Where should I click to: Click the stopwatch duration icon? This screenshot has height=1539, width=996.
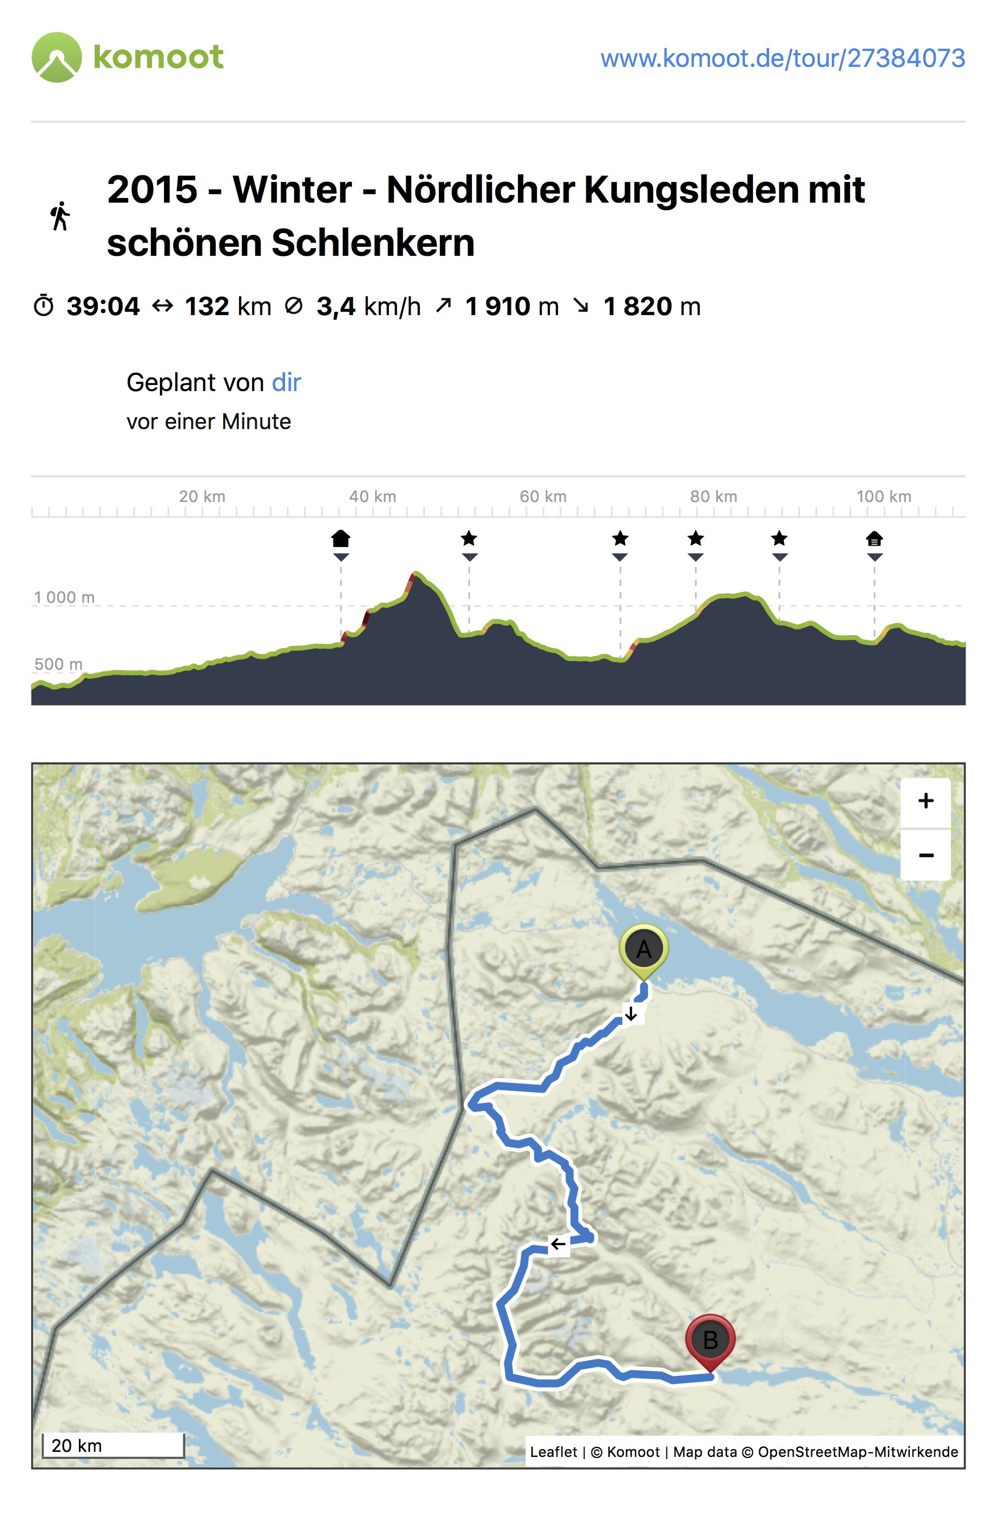[x=44, y=305]
